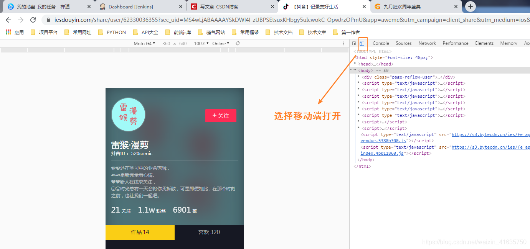The height and width of the screenshot is (249, 530).
Task: Expand the head element node
Action: [355, 64]
